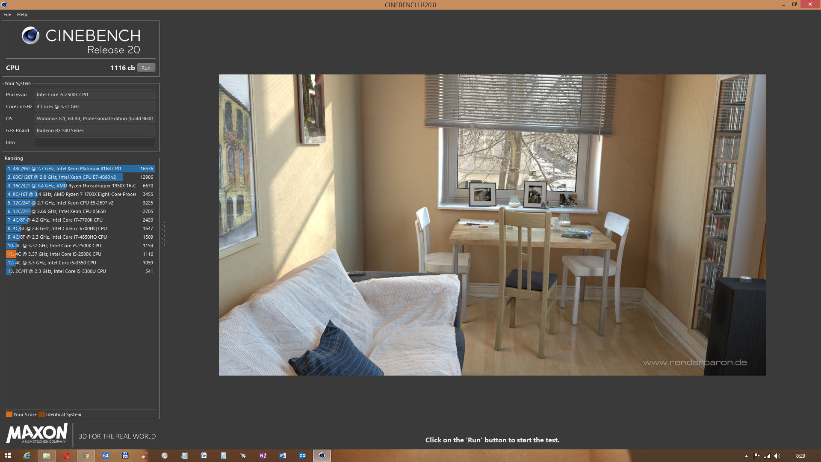The image size is (821, 462).
Task: Open the floppy disk 64 app on taskbar
Action: tap(125, 456)
